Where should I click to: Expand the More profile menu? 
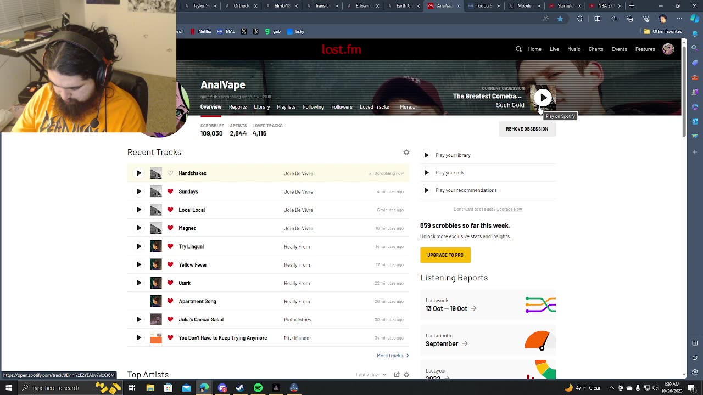[x=407, y=107]
